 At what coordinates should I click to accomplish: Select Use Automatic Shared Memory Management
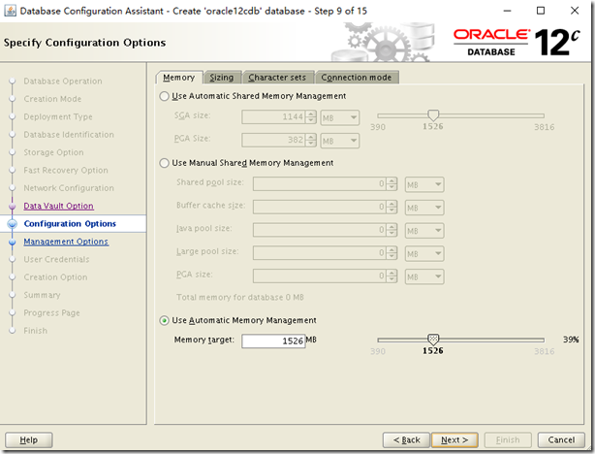(x=164, y=96)
